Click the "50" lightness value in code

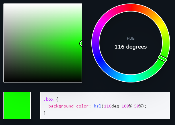tap(137, 106)
